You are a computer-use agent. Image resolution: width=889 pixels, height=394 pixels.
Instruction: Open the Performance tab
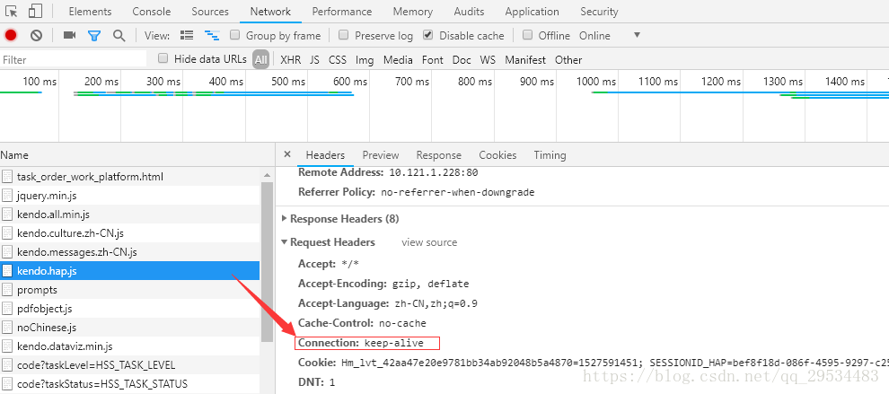(x=342, y=12)
